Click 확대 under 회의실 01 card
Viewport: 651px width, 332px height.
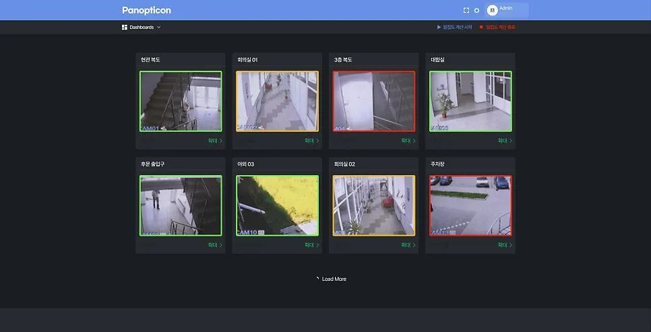point(312,141)
